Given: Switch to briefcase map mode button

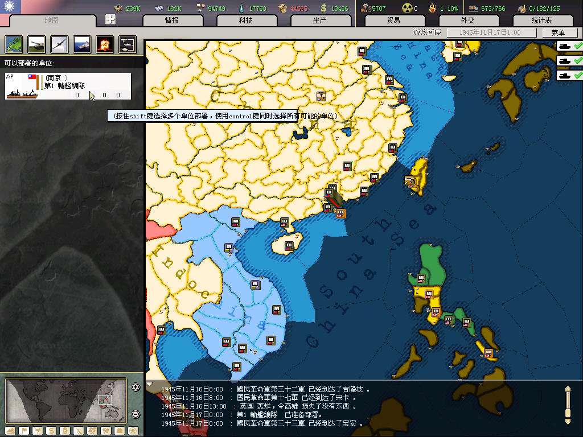Looking at the screenshot, I should click(x=120, y=431).
